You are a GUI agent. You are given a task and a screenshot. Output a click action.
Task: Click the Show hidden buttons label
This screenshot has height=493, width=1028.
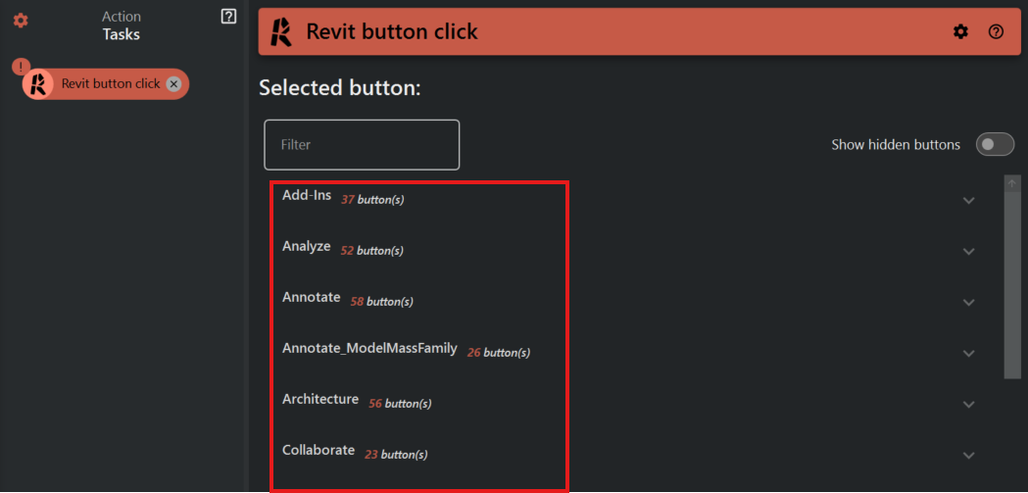[x=896, y=145]
